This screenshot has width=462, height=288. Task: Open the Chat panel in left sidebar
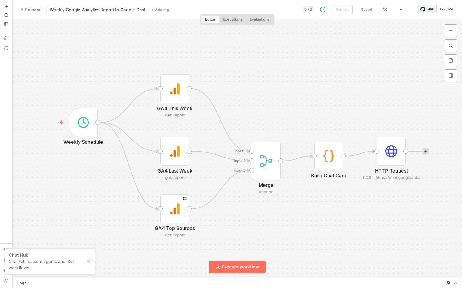[6, 48]
